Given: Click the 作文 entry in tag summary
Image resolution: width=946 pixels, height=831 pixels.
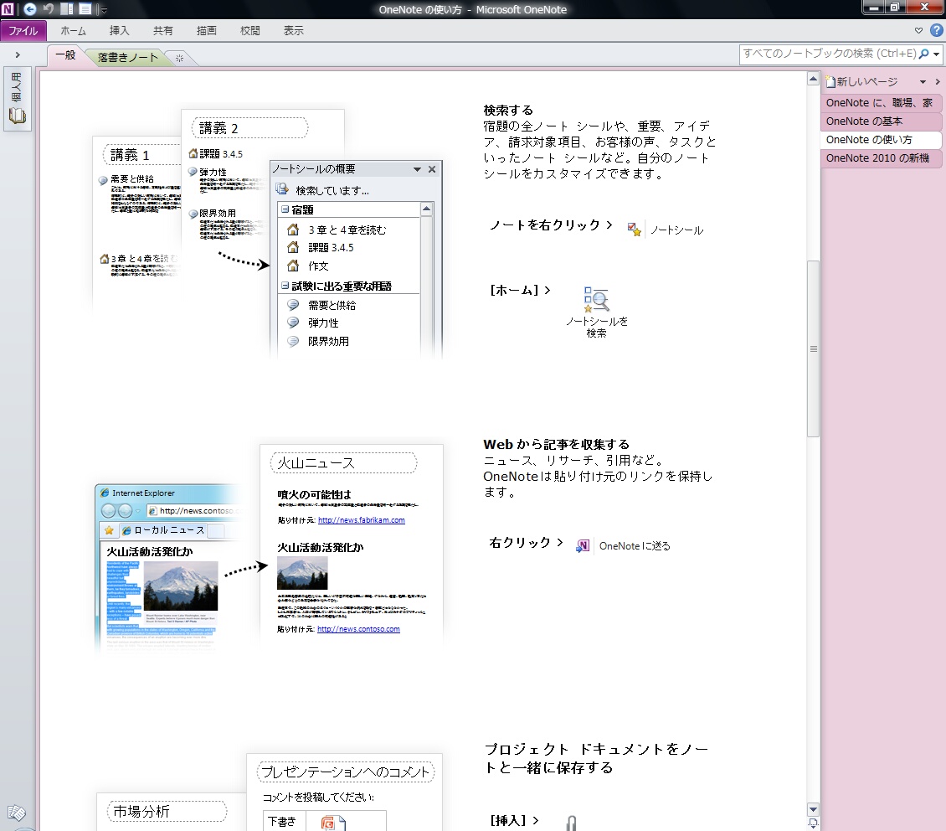Looking at the screenshot, I should [318, 266].
